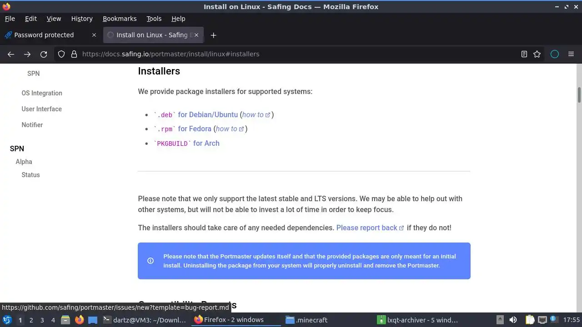Open the blue notification tray icon
This screenshot has width=582, height=327.
(554, 320)
